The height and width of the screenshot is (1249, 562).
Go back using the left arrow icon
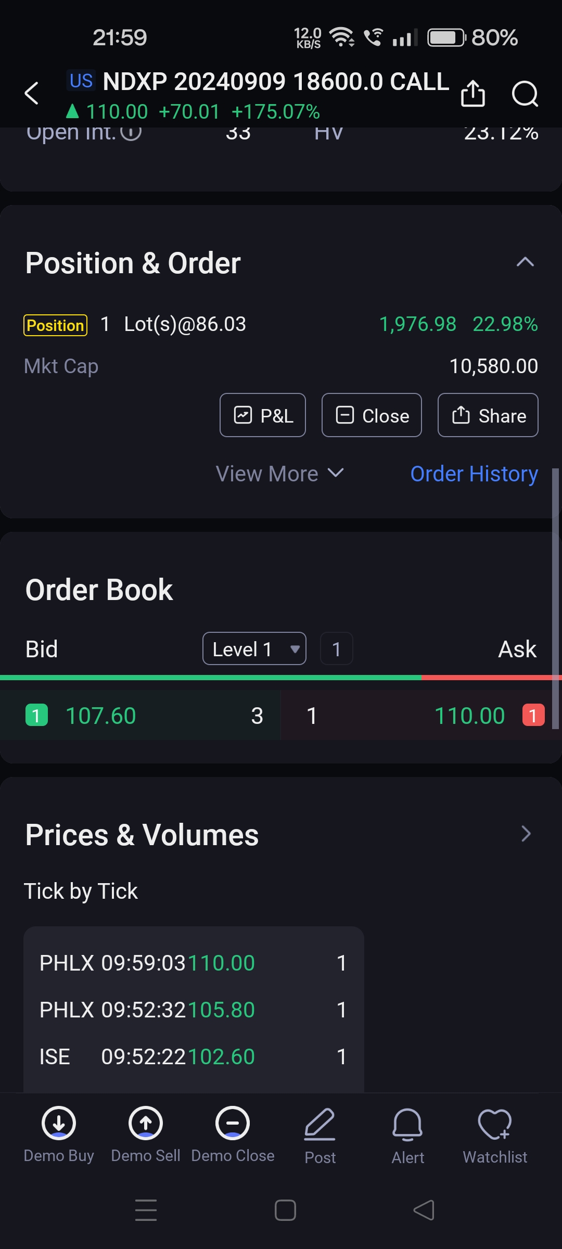tap(32, 94)
